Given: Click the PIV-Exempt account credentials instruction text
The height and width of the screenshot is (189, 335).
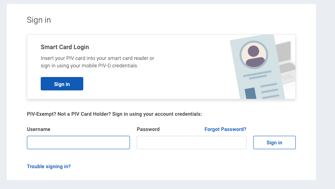Looking at the screenshot, I should [x=114, y=114].
